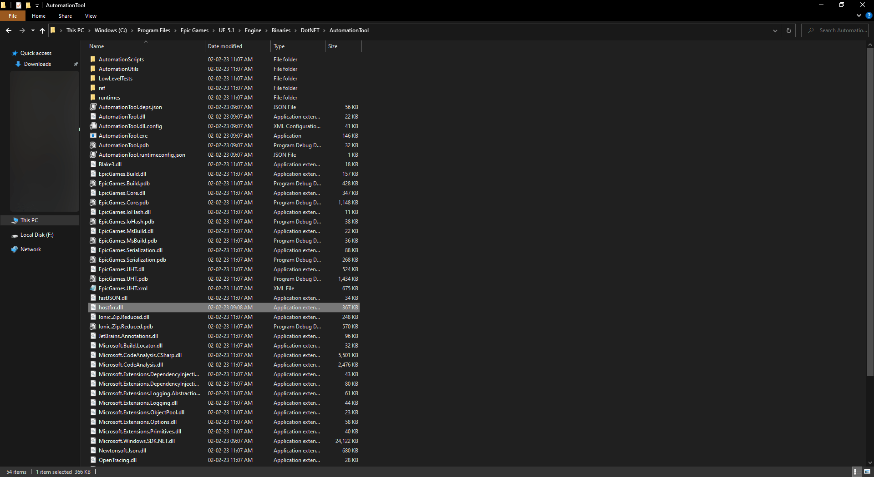Open the address bar history dropdown
Image resolution: width=874 pixels, height=477 pixels.
[x=775, y=30]
